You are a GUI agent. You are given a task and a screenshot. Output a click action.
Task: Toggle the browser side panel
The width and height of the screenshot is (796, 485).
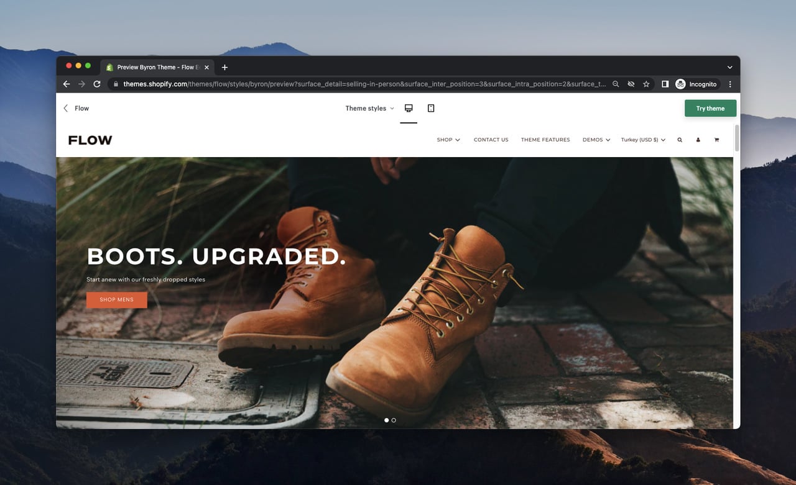pyautogui.click(x=665, y=84)
